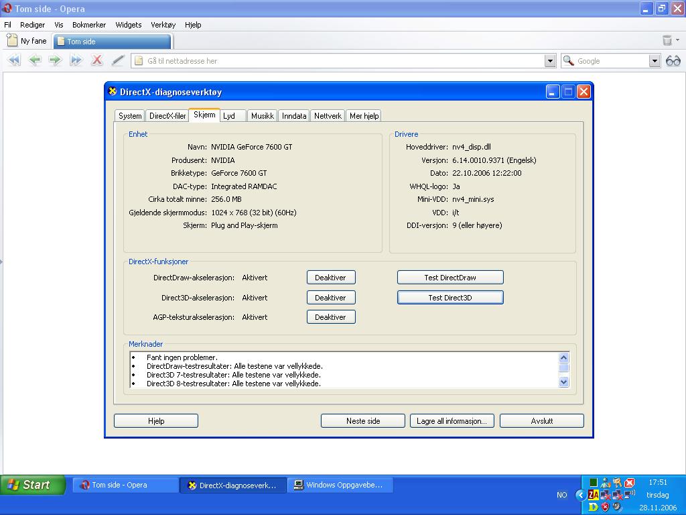
Task: Click Merknader scrollbar up arrow
Action: 563,357
